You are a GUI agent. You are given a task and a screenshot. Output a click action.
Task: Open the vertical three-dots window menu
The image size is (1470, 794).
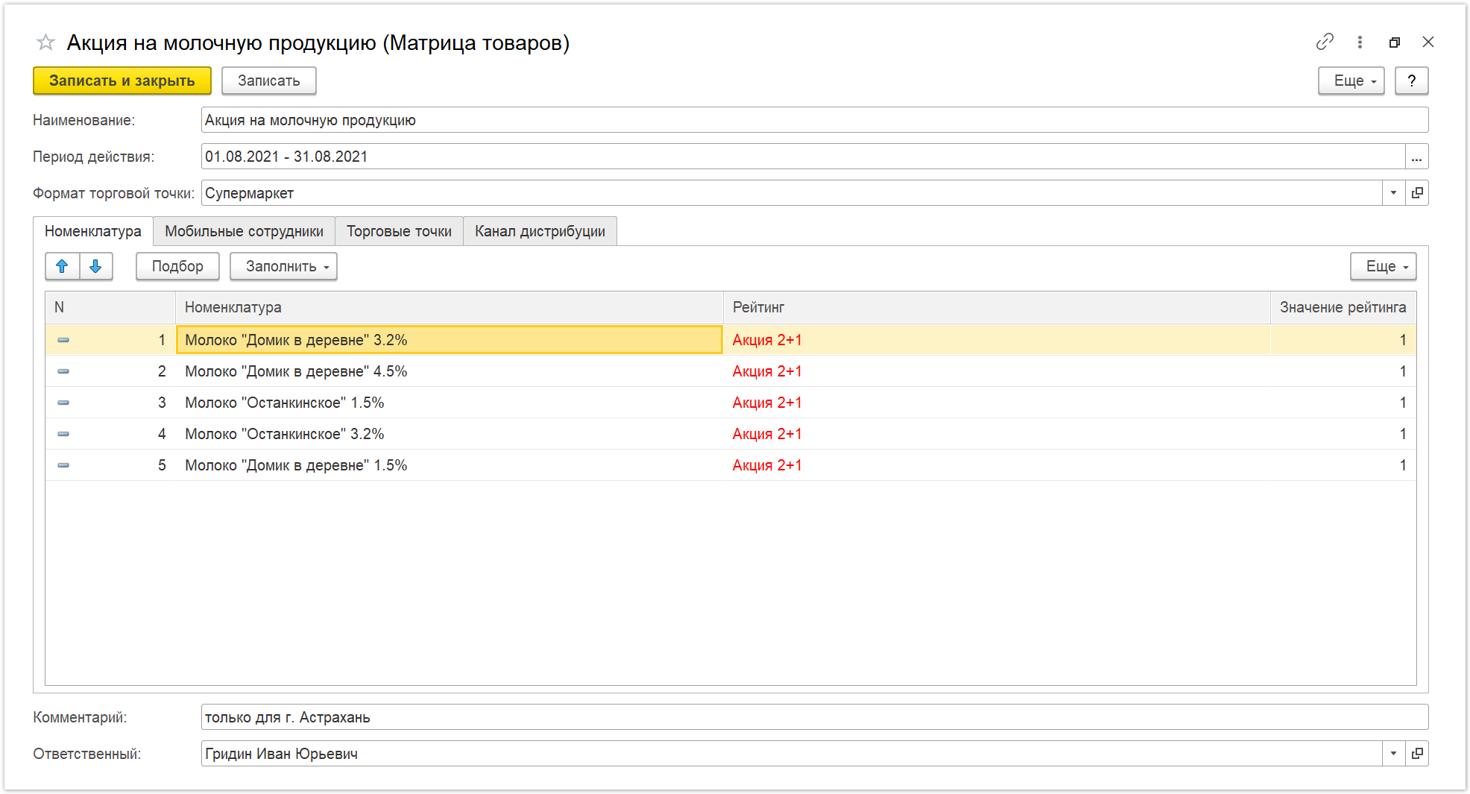[1360, 42]
